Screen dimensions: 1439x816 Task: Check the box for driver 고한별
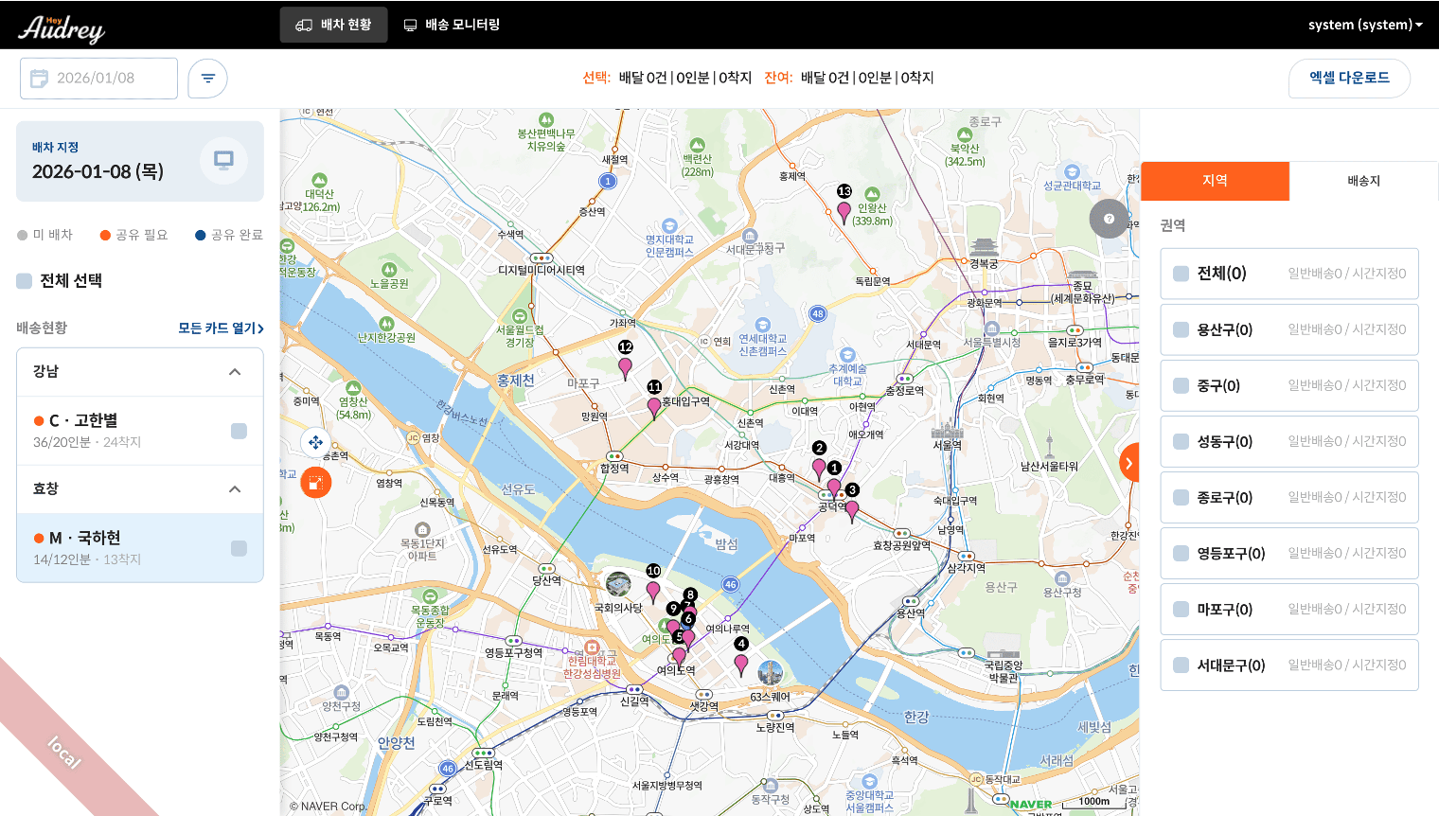(239, 431)
